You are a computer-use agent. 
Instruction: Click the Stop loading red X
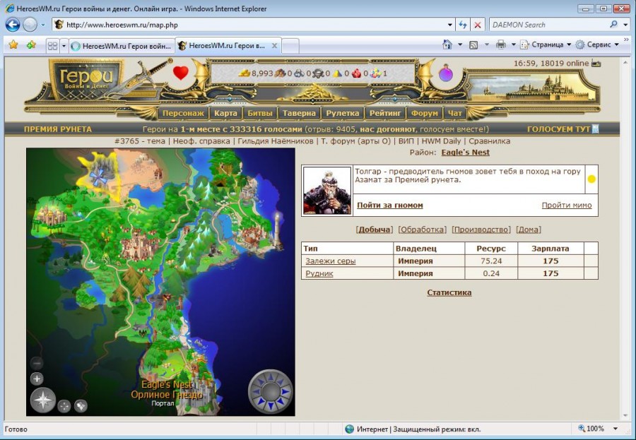pos(478,25)
